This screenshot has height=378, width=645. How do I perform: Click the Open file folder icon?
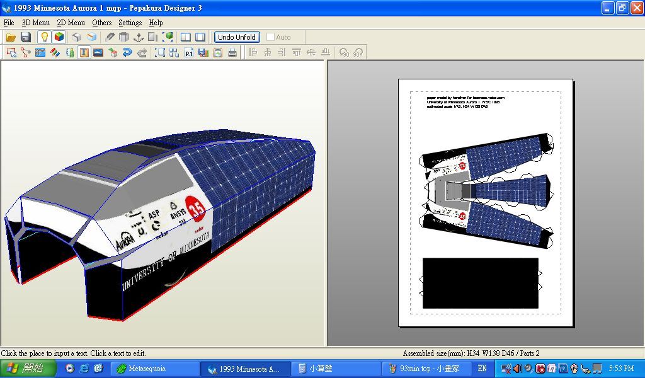coord(11,37)
